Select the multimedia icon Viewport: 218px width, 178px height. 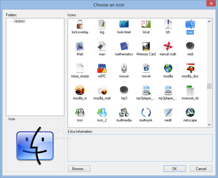(124, 112)
